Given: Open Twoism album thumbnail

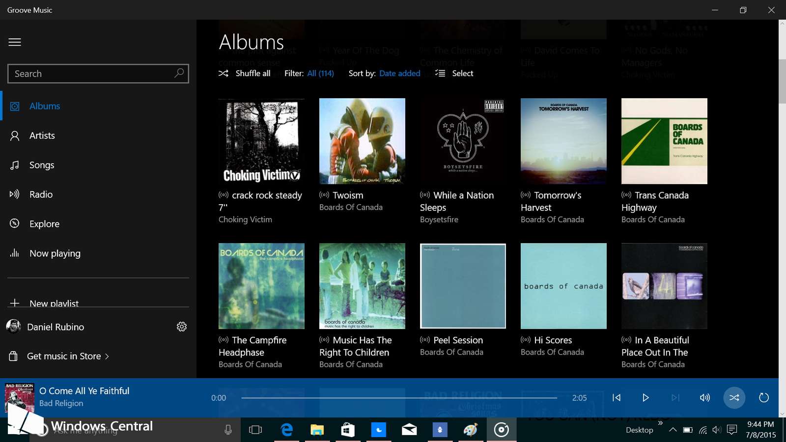Looking at the screenshot, I should click(x=362, y=141).
